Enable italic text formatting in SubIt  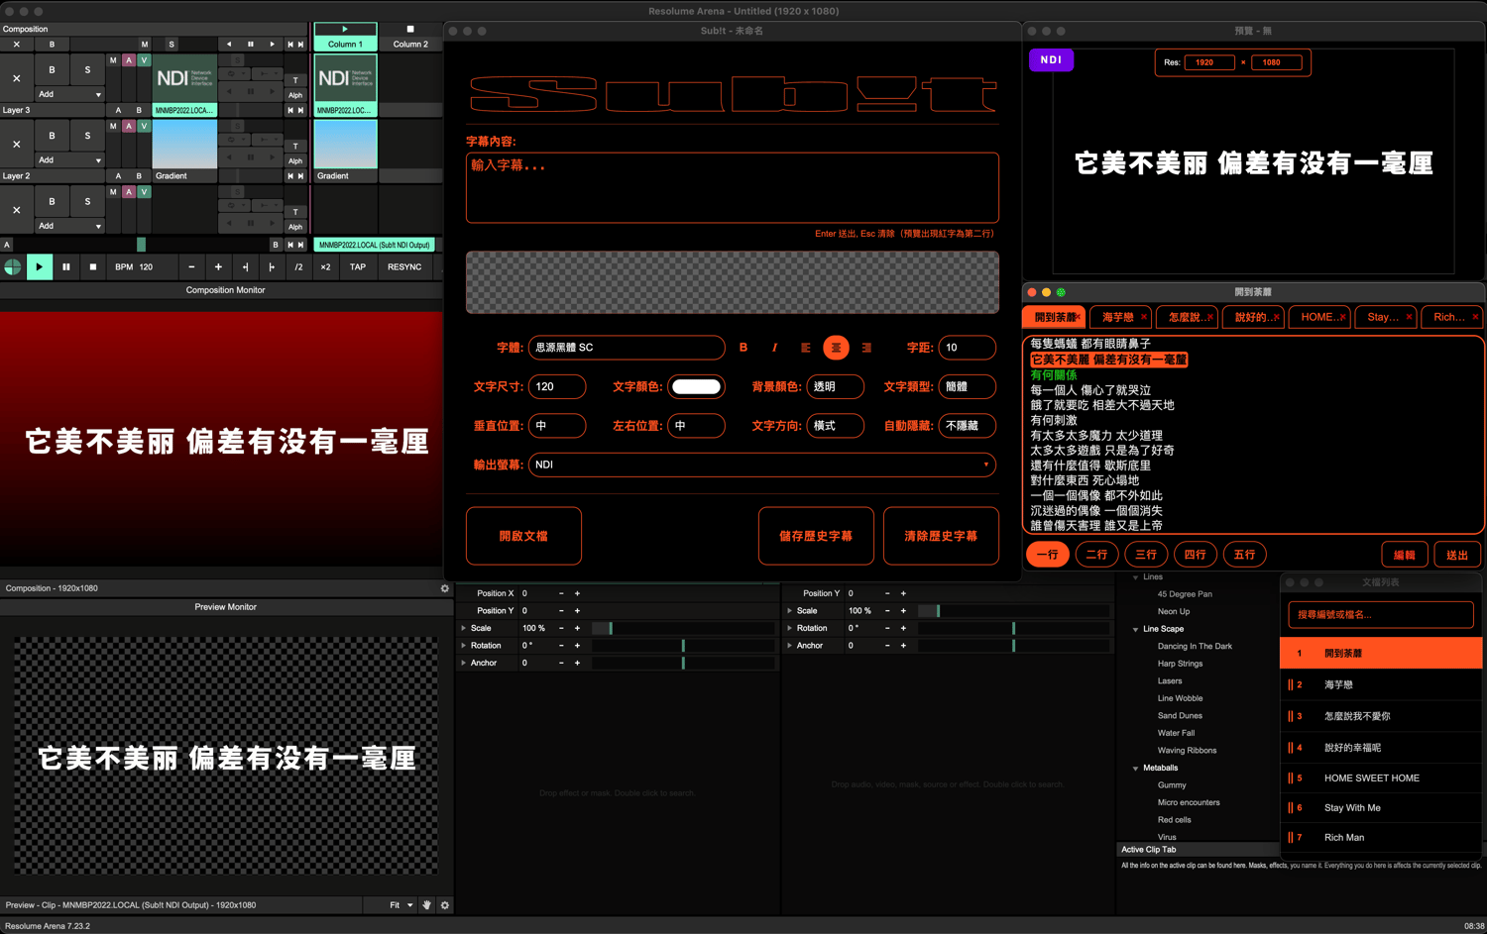[774, 348]
